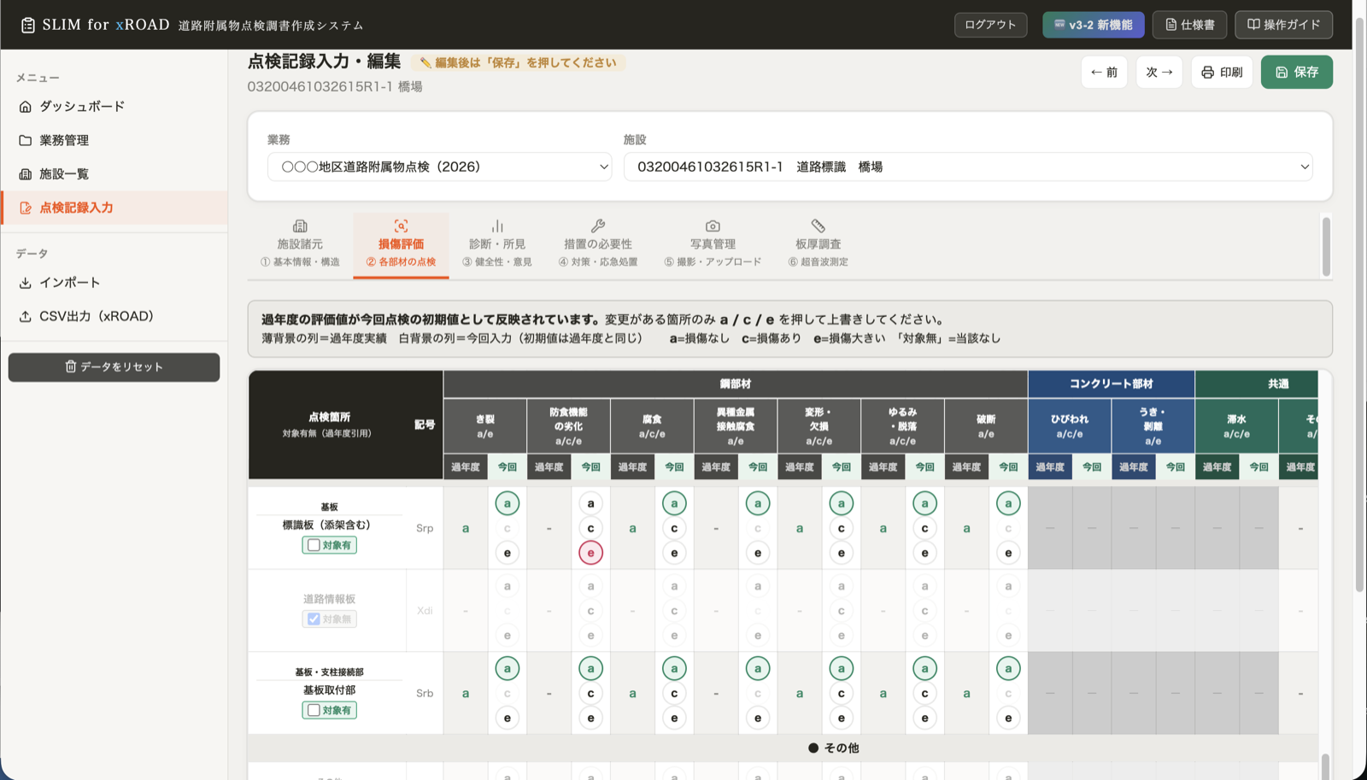Image resolution: width=1367 pixels, height=780 pixels.
Task: Click the 措置の必要性 wrench icon
Action: click(598, 226)
